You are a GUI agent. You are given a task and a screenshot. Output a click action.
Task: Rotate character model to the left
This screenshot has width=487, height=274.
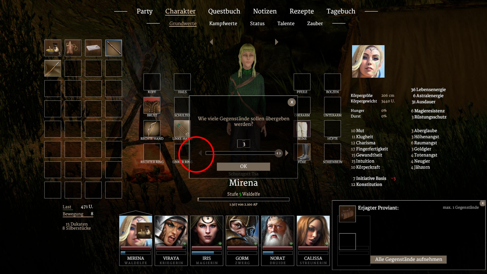tap(211, 42)
